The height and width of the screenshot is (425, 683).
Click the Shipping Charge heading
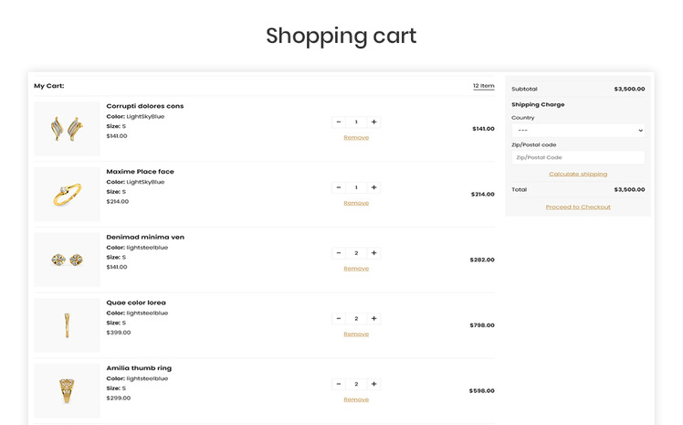pos(538,104)
